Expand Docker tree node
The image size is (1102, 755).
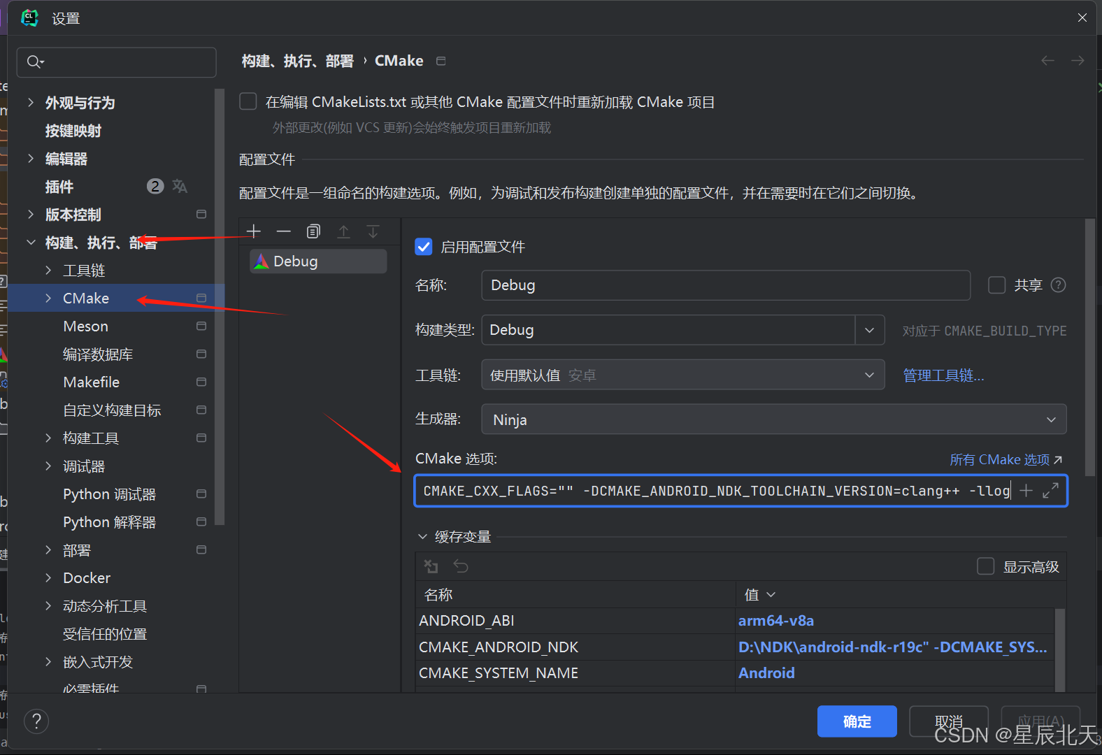[48, 577]
